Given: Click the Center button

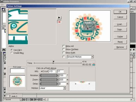Looking at the screenshot, I should [120, 37].
